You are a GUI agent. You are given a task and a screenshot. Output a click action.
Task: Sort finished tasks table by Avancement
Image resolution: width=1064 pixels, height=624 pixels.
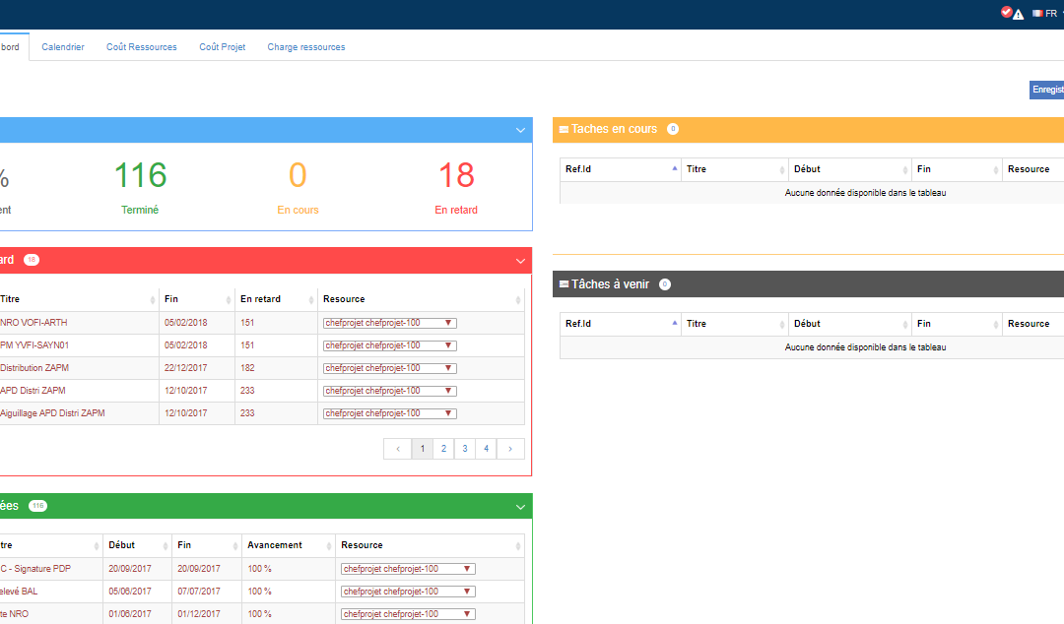[289, 545]
